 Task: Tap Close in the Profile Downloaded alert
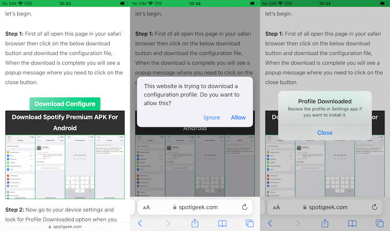click(x=325, y=132)
